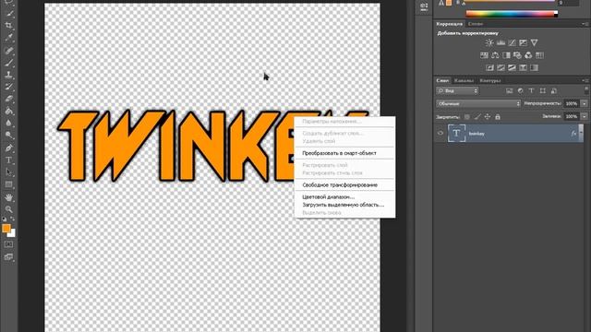Screen dimensions: 591x332
Task: Select the Pen tool
Action: coord(8,148)
